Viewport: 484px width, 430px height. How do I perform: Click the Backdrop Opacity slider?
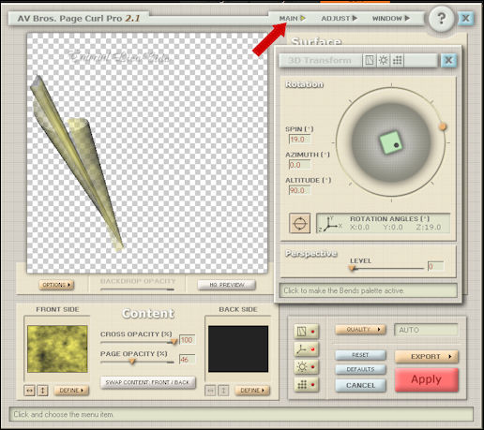137,289
